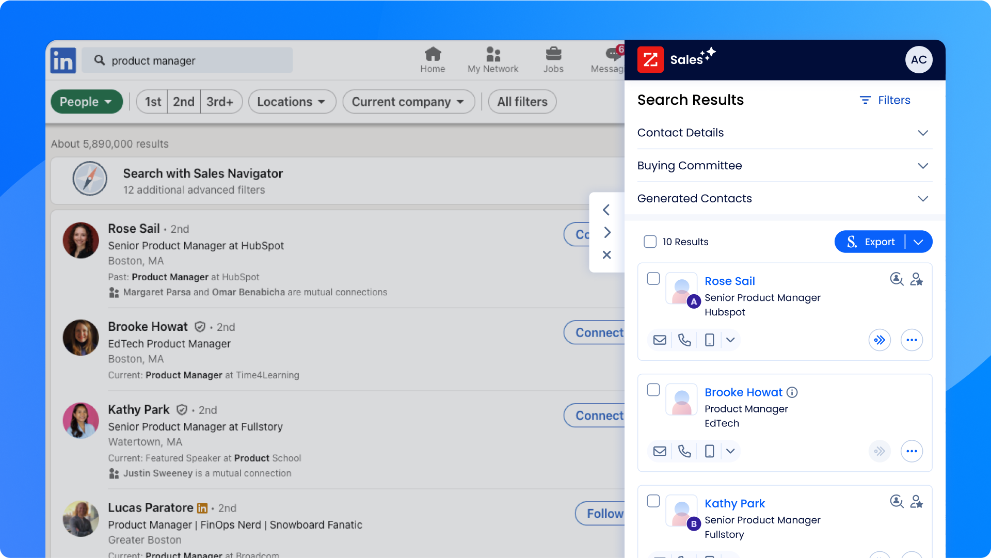Click phone icon on Brooke Howat card
Screen dimensions: 991x558
684,451
